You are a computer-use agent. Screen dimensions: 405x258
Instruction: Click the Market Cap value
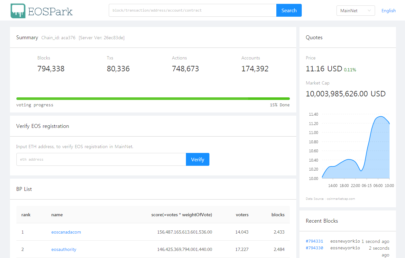[x=345, y=94]
